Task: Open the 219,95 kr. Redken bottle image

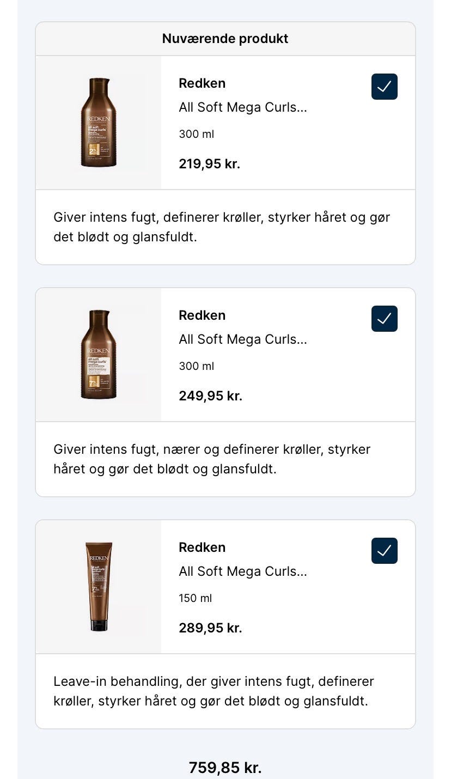Action: (99, 123)
